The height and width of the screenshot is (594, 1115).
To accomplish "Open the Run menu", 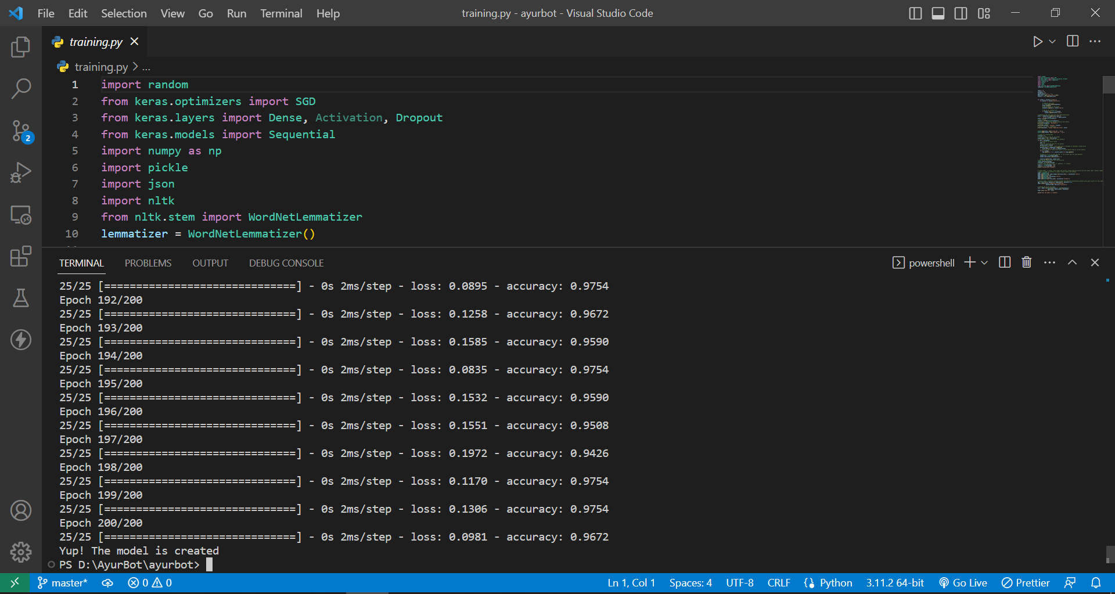I will pos(236,13).
